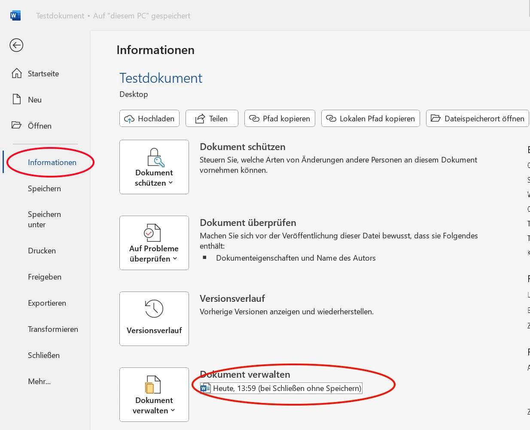Viewport: 530px width, 430px height.
Task: Click the Hochladen cloud upload button
Action: (x=149, y=119)
